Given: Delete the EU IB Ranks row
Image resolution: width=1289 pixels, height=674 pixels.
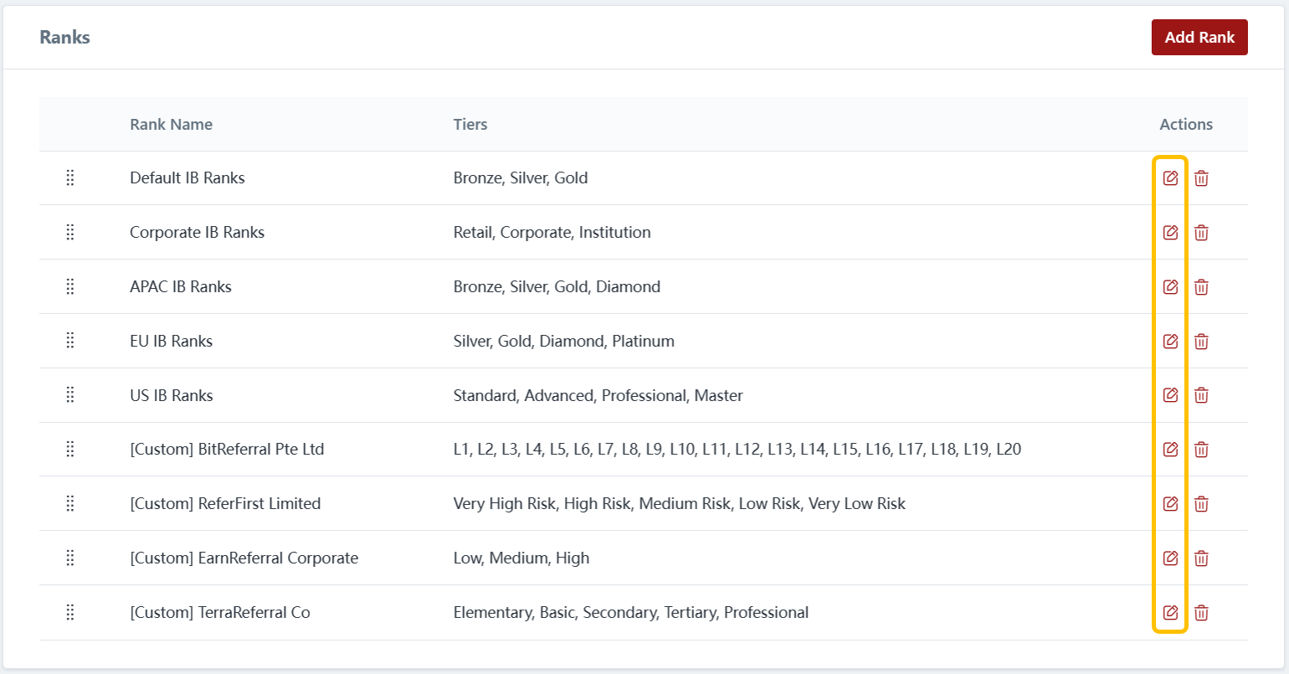Looking at the screenshot, I should click(x=1201, y=342).
